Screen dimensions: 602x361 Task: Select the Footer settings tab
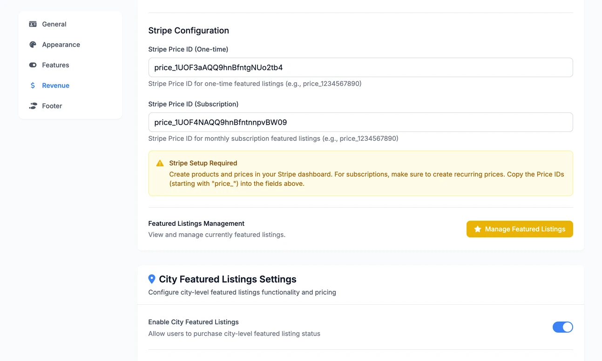pyautogui.click(x=70, y=106)
